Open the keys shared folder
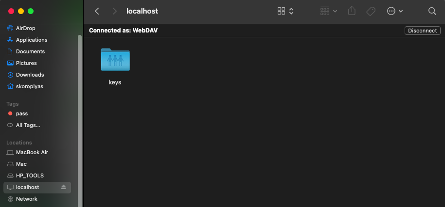Image resolution: width=445 pixels, height=207 pixels. 115,60
